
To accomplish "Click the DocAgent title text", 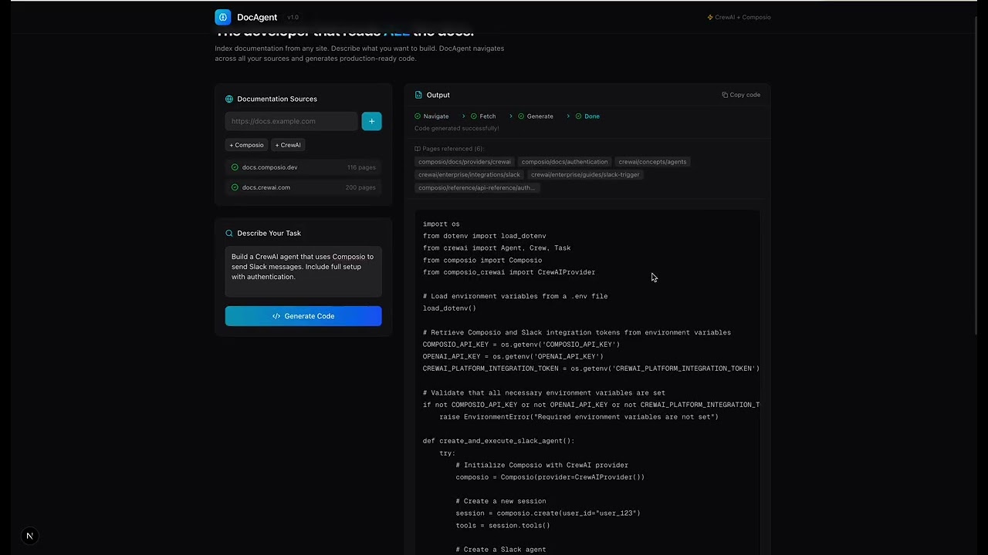I will tap(257, 17).
